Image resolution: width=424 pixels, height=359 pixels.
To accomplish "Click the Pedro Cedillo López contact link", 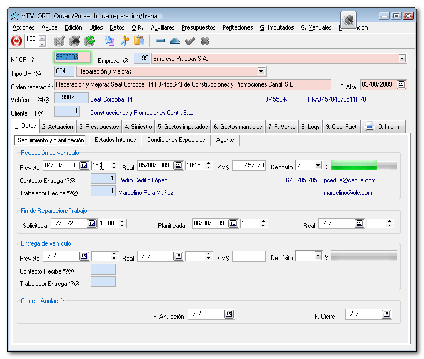I will [x=142, y=180].
